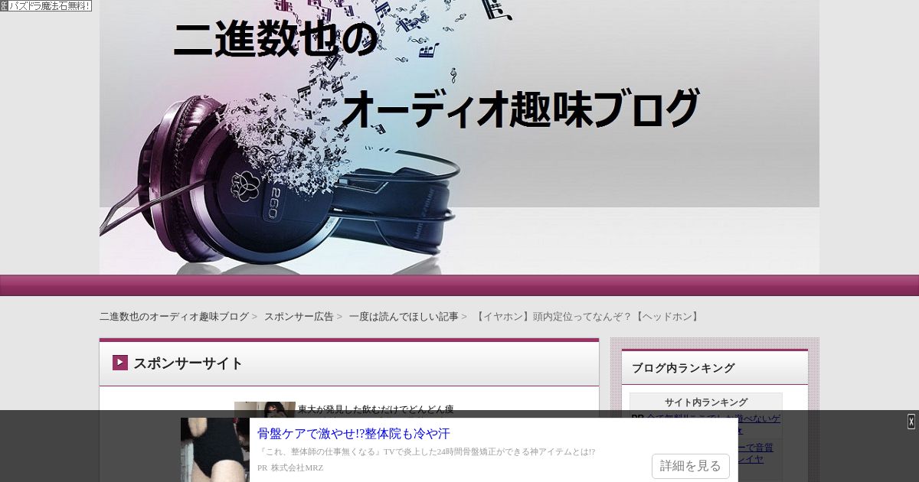This screenshot has height=482, width=919.
Task: Click the 【イヤホン】頭内定位ってなんぞ？ breadcrumb text
Action: (587, 317)
